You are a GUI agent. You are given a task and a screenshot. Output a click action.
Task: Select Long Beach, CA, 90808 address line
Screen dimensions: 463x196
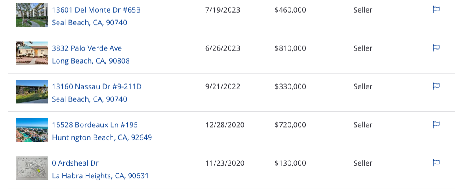(91, 61)
